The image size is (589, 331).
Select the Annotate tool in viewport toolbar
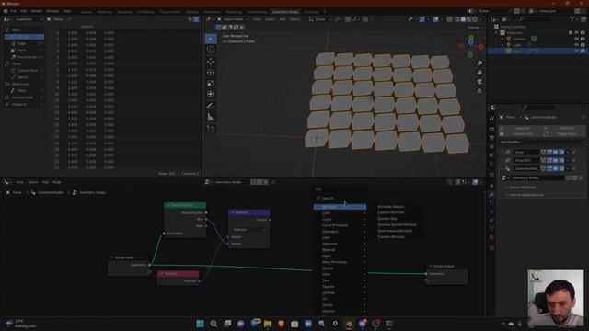(211, 107)
